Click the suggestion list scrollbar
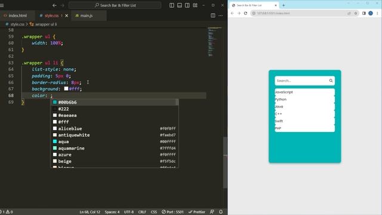 point(177,102)
